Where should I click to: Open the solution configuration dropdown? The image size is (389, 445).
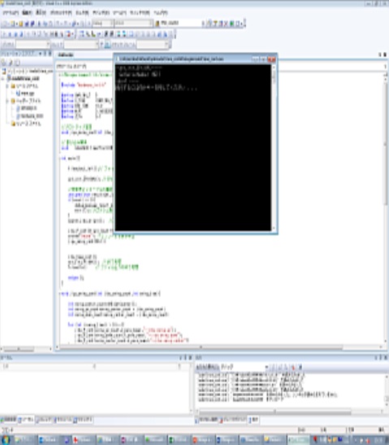[x=103, y=24]
